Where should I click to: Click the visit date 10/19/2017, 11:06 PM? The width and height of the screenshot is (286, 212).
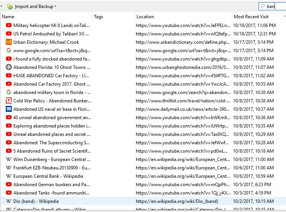click(x=254, y=26)
